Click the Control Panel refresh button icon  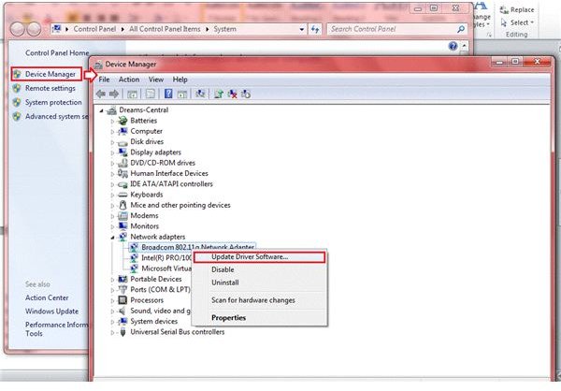point(315,29)
